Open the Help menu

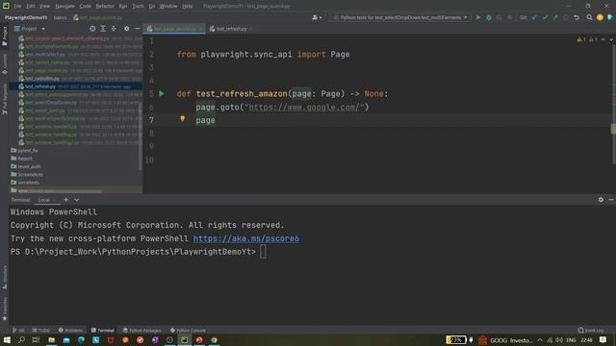(188, 7)
